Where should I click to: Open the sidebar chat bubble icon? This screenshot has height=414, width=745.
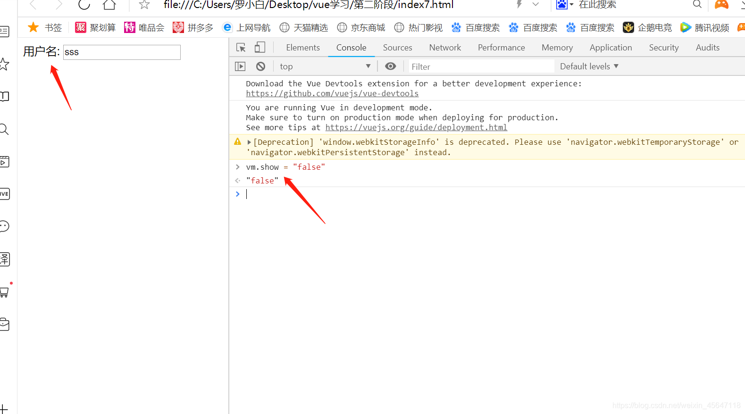tap(4, 226)
